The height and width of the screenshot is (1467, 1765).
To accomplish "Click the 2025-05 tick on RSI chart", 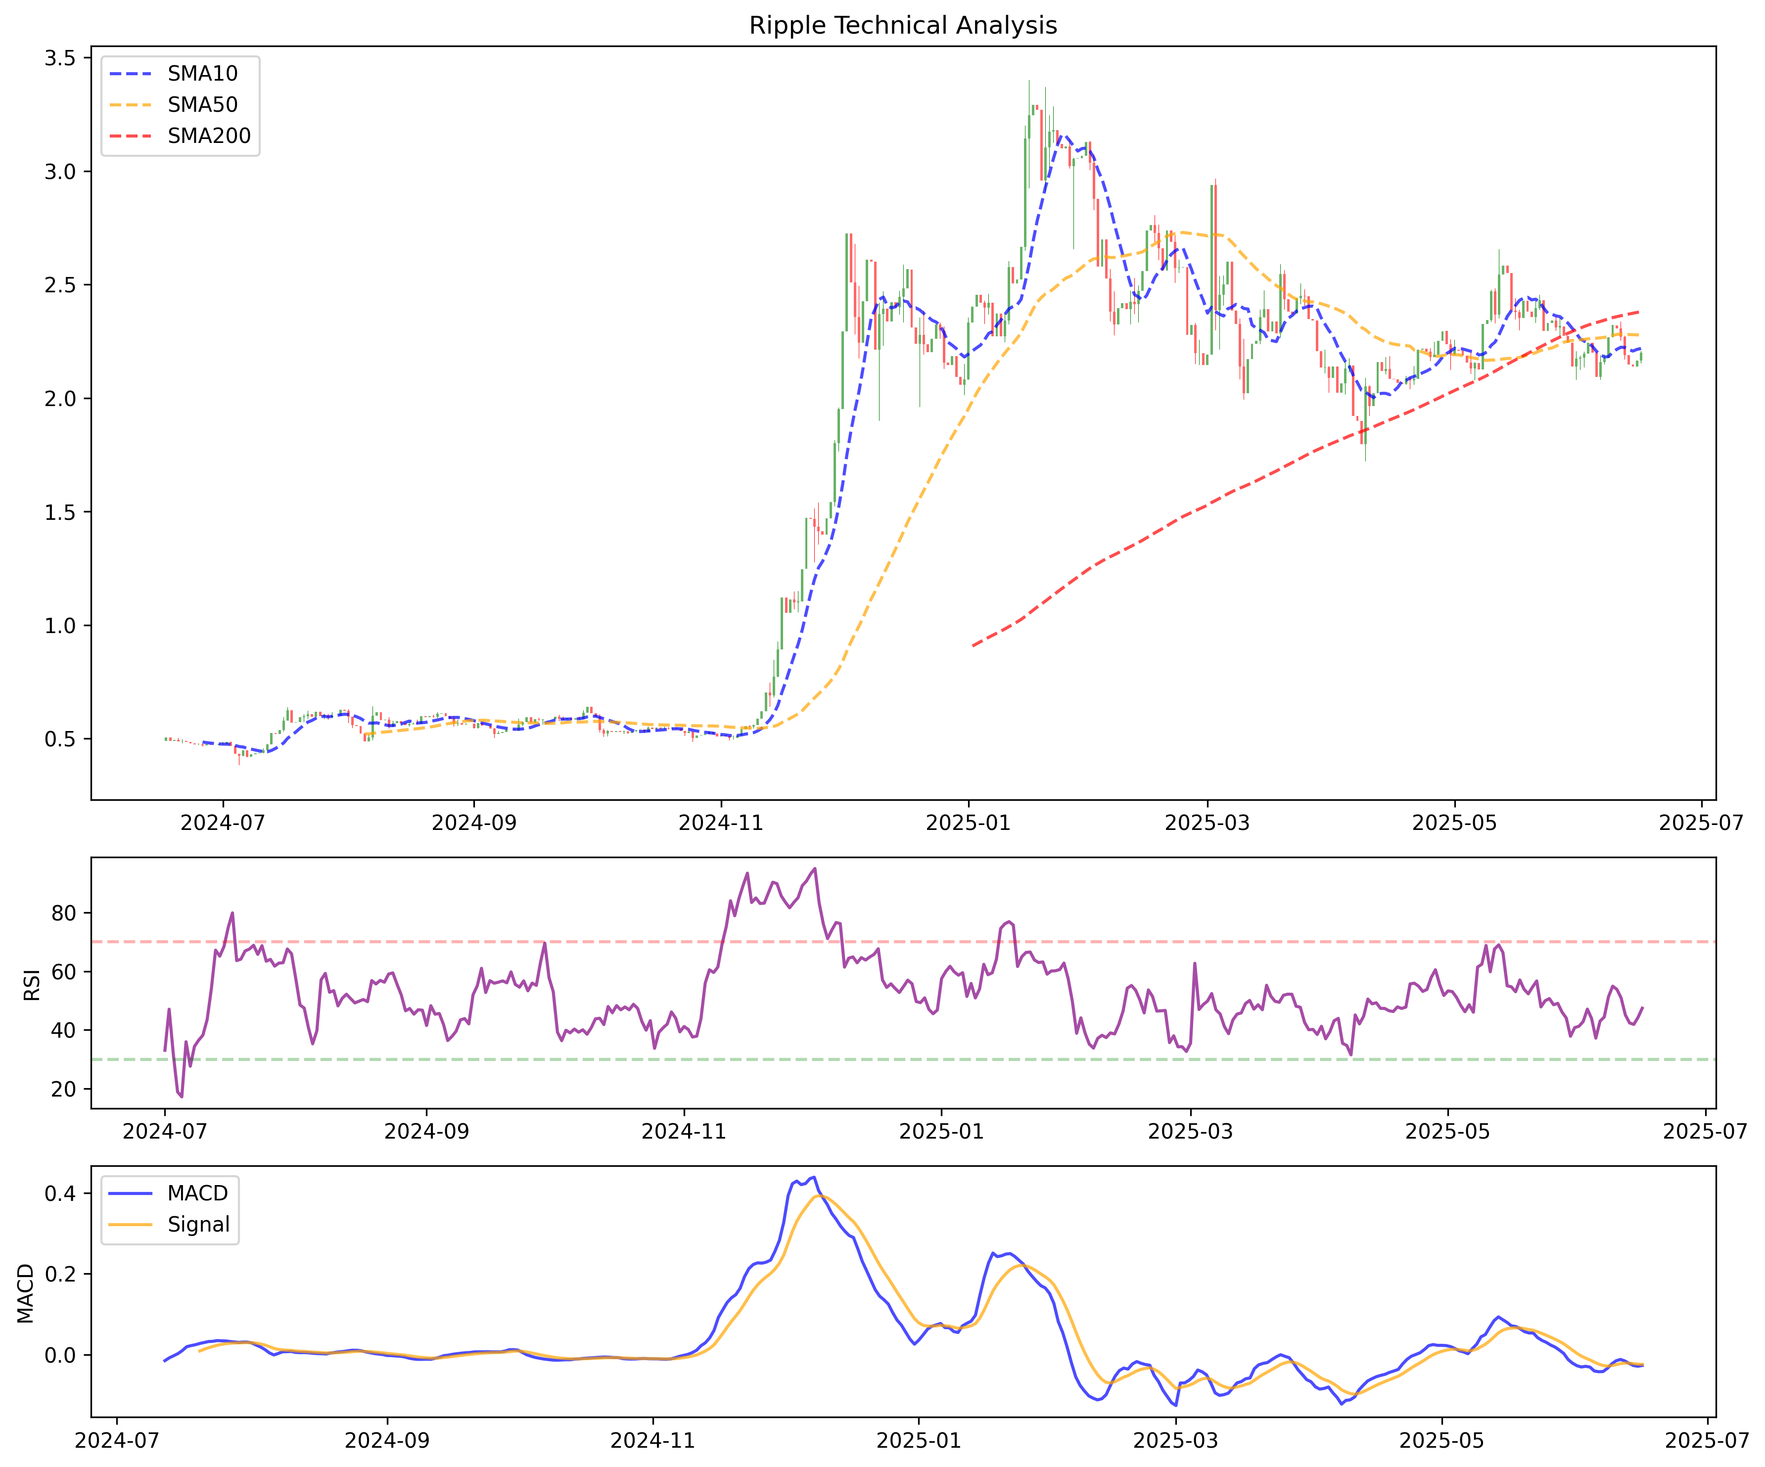I will point(1447,1131).
